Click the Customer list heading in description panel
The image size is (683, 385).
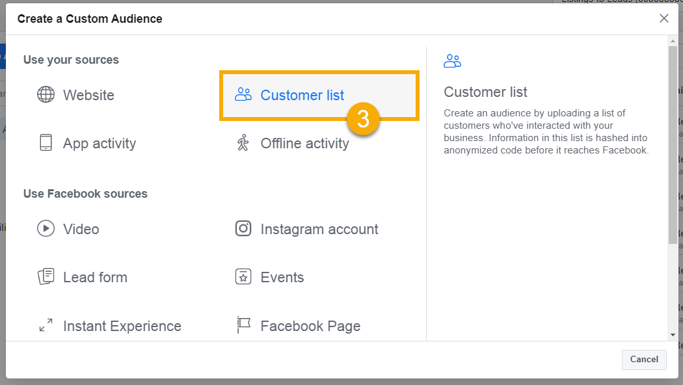tap(485, 92)
